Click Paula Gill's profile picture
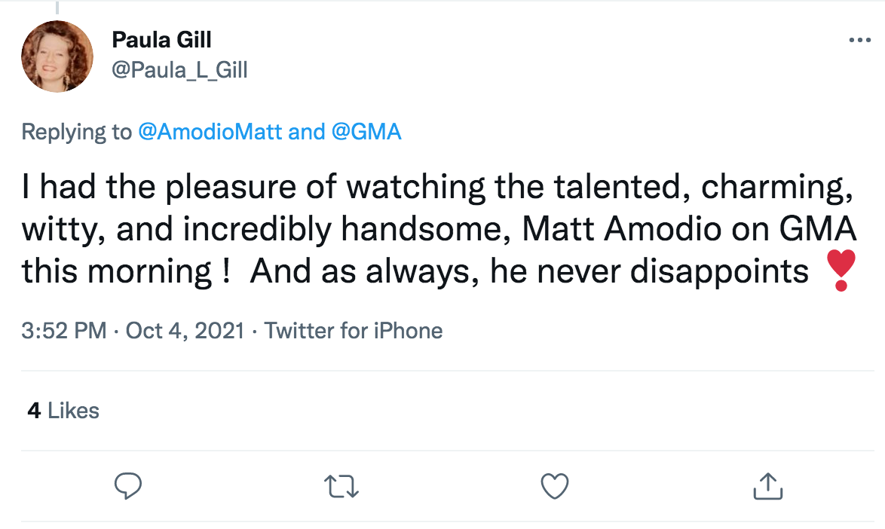The width and height of the screenshot is (885, 529). pyautogui.click(x=57, y=57)
